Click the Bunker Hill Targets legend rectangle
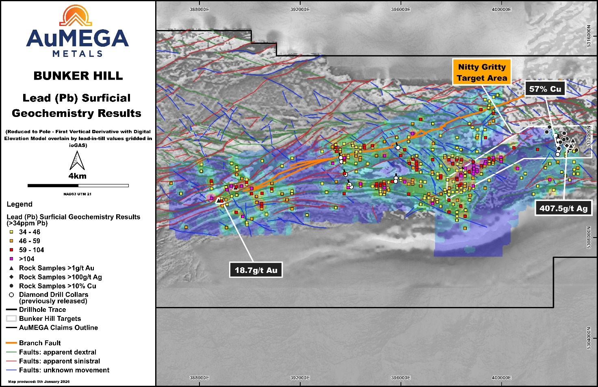The height and width of the screenshot is (387, 598). [x=11, y=319]
